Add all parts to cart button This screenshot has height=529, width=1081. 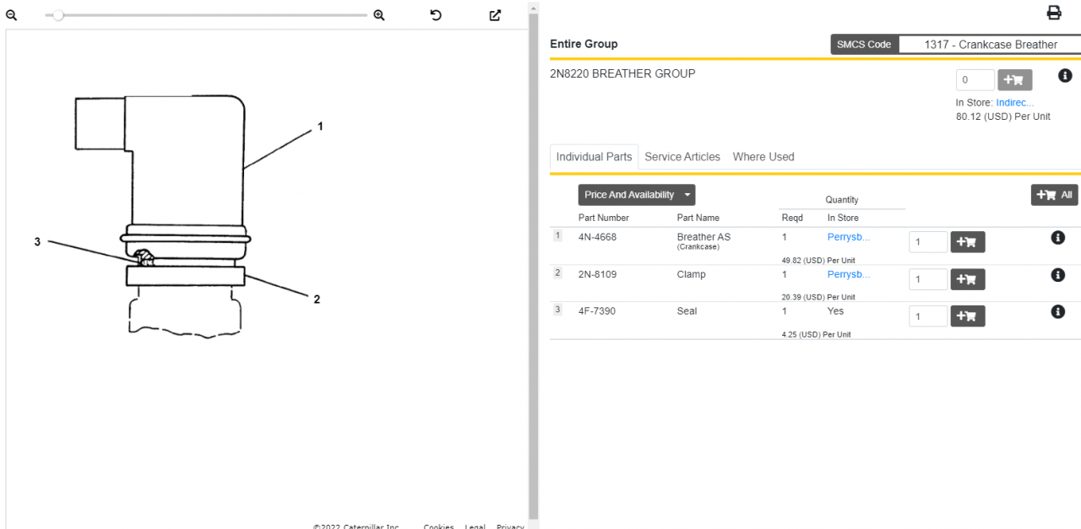coord(1054,195)
